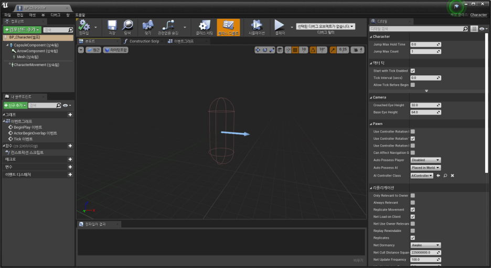Open the Debug (디버그) menu
Screen dimensions: 491x268
tap(56, 15)
